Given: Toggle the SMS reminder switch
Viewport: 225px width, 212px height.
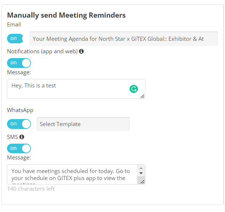Looking at the screenshot, I should (x=19, y=148).
